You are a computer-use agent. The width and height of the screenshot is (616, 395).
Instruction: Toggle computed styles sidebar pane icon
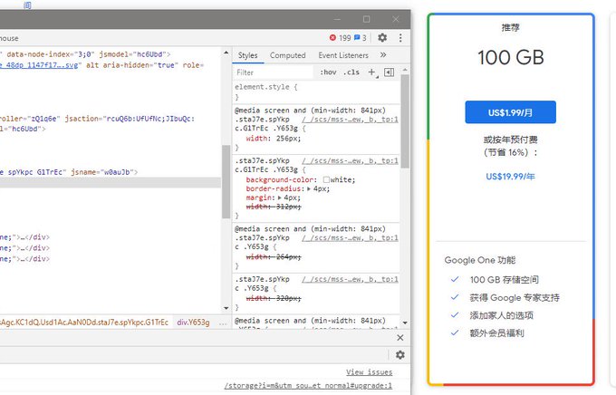click(x=389, y=72)
